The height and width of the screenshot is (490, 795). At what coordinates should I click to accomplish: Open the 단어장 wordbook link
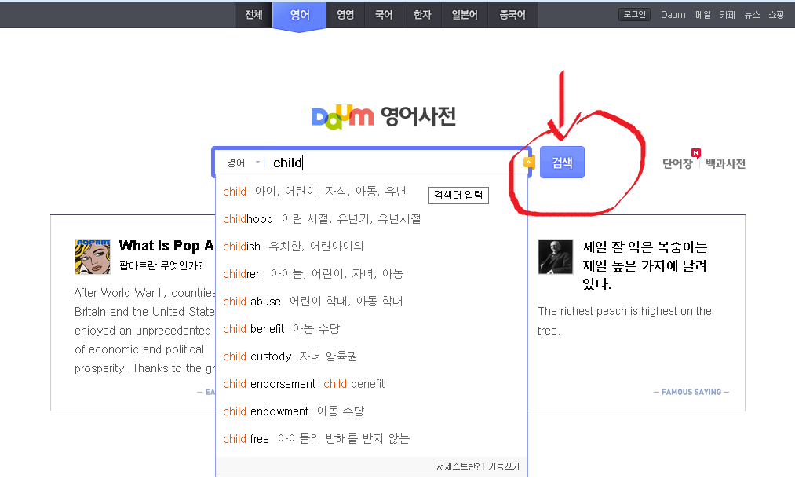[x=676, y=164]
